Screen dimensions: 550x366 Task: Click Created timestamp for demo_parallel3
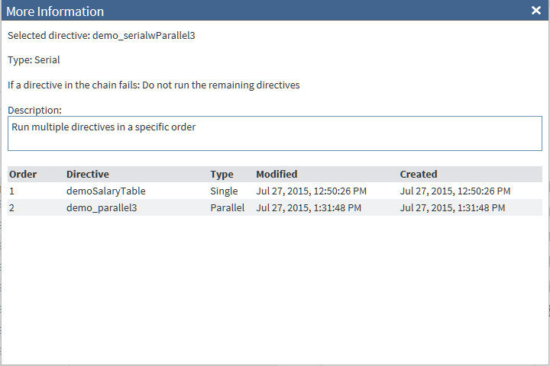coord(452,207)
